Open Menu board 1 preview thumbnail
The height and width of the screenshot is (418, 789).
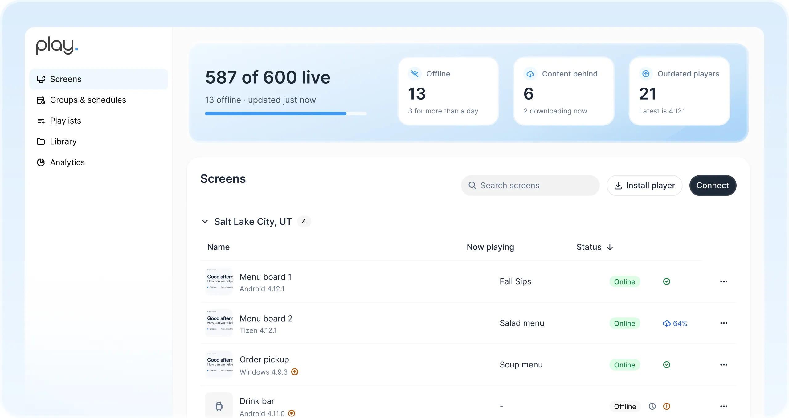point(219,281)
